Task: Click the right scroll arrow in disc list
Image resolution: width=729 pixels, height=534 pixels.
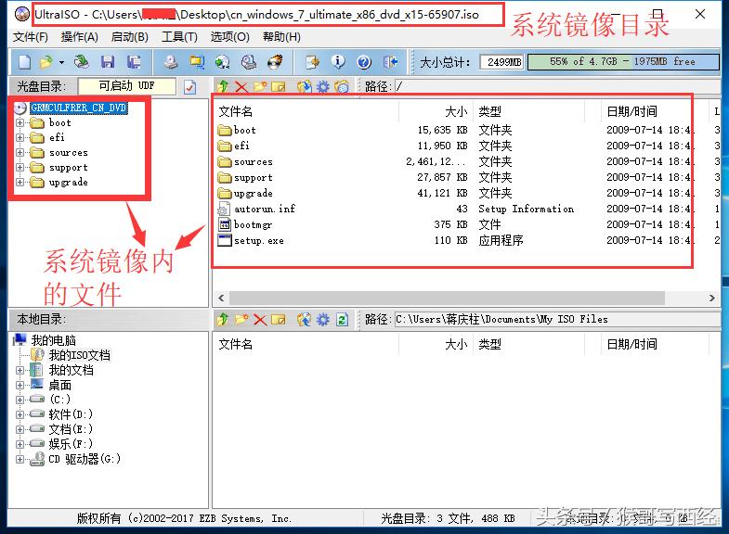Action: coord(711,298)
